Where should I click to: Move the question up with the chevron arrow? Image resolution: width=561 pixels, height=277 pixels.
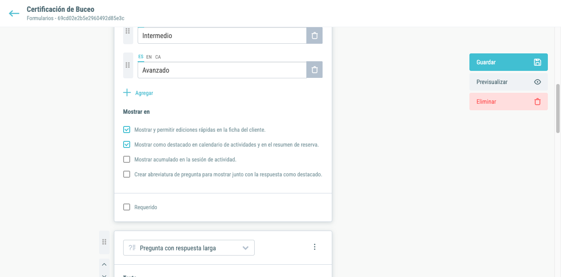[104, 264]
